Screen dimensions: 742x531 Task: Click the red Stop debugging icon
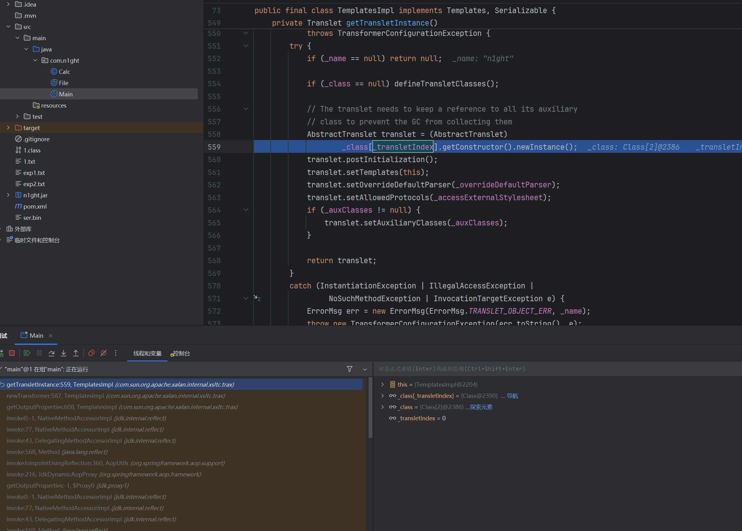click(12, 353)
